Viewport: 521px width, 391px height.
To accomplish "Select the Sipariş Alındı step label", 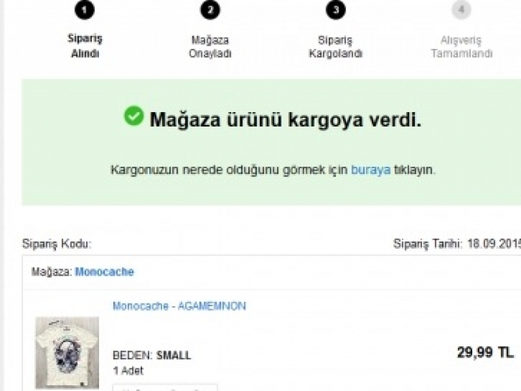I will point(85,46).
